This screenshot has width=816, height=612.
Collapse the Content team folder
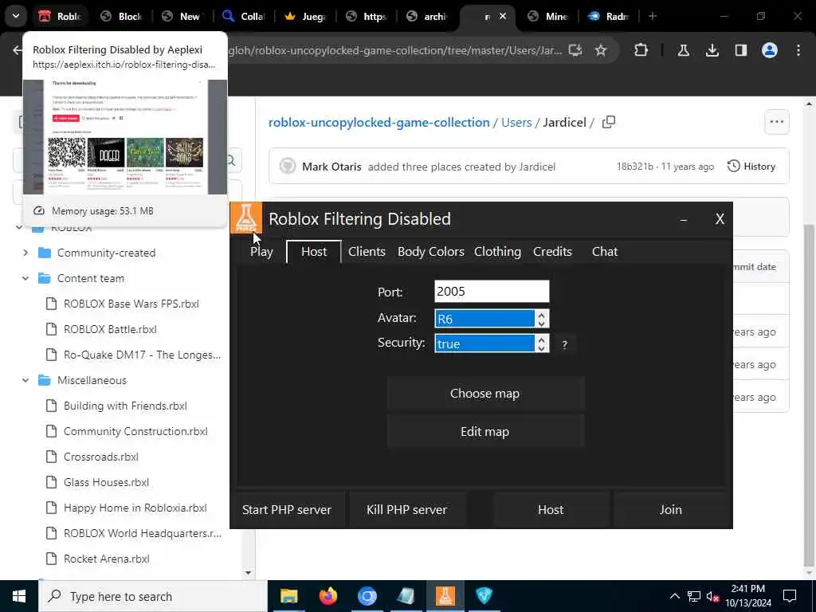[x=25, y=278]
